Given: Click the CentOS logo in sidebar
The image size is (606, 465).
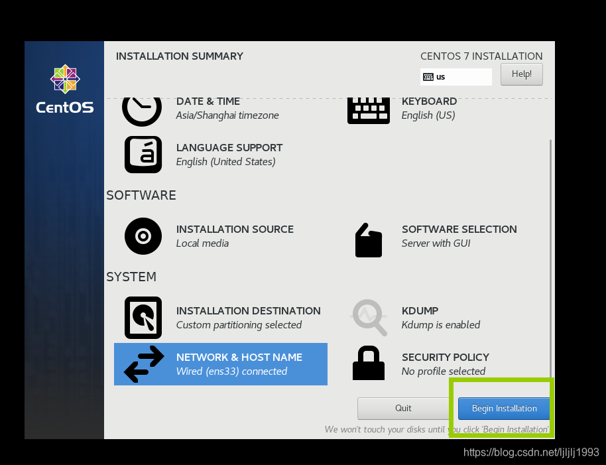Looking at the screenshot, I should [65, 89].
